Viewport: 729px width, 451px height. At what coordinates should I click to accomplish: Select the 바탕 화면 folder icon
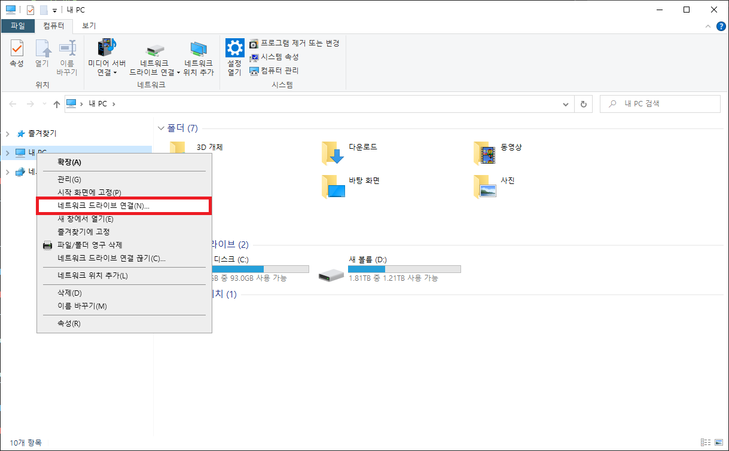click(x=333, y=186)
